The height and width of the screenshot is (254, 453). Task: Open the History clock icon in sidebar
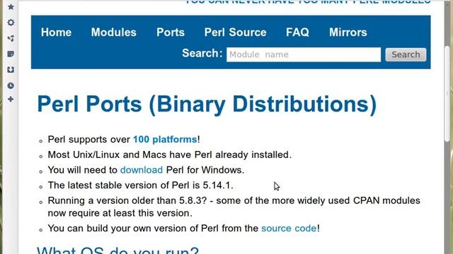click(x=11, y=85)
